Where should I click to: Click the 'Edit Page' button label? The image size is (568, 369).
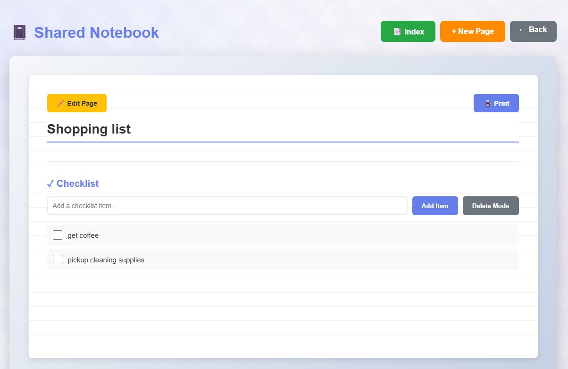pos(82,103)
